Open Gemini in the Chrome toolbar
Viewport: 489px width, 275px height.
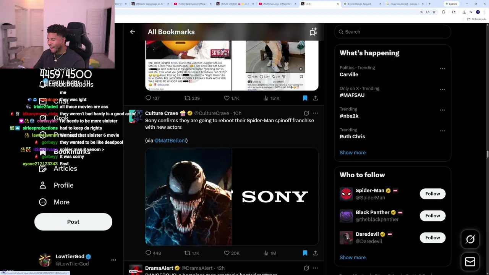452,4
